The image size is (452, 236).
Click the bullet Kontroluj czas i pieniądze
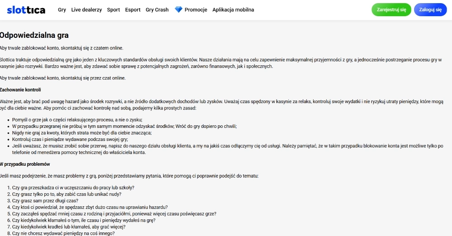pos(70,139)
